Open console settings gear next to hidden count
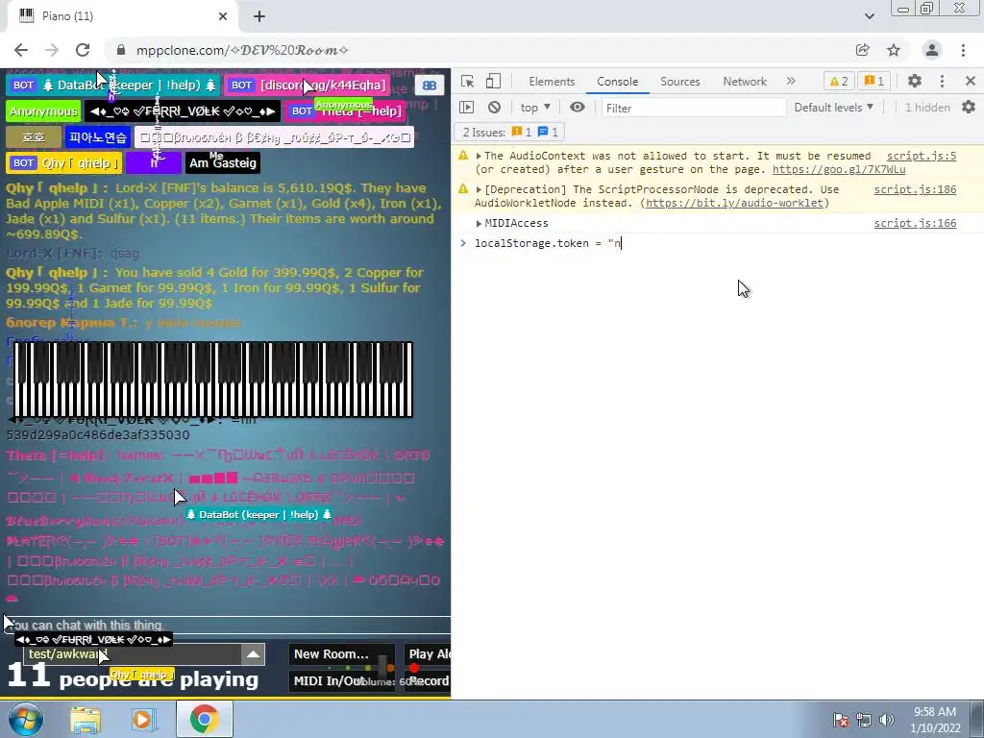The height and width of the screenshot is (738, 984). (x=969, y=108)
